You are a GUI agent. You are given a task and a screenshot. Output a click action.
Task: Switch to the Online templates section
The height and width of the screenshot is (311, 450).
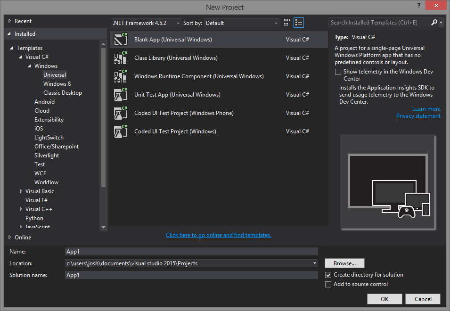click(x=21, y=237)
